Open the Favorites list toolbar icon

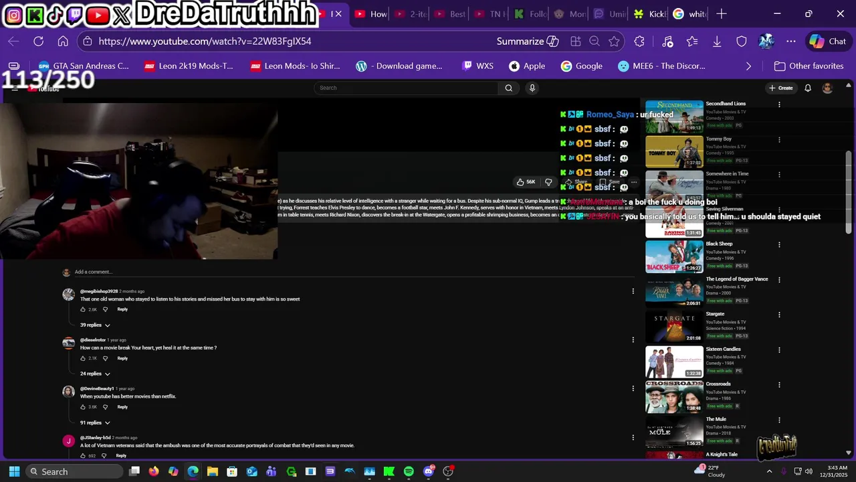(692, 42)
